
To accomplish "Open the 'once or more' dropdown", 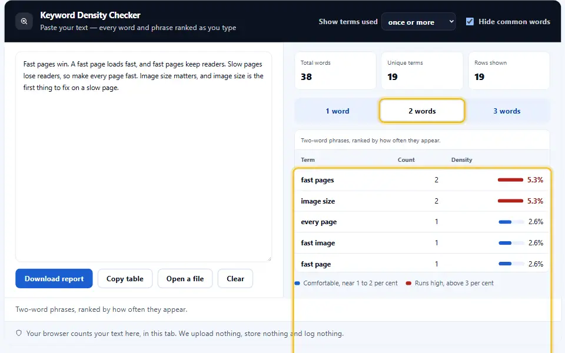I will coord(418,22).
